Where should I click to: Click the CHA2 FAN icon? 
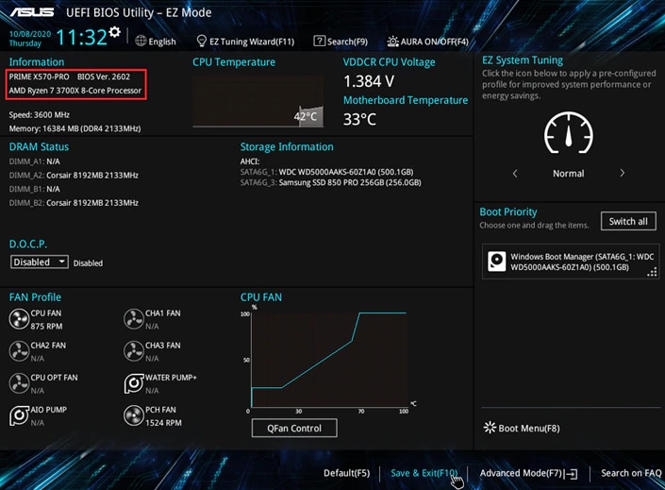(x=19, y=351)
